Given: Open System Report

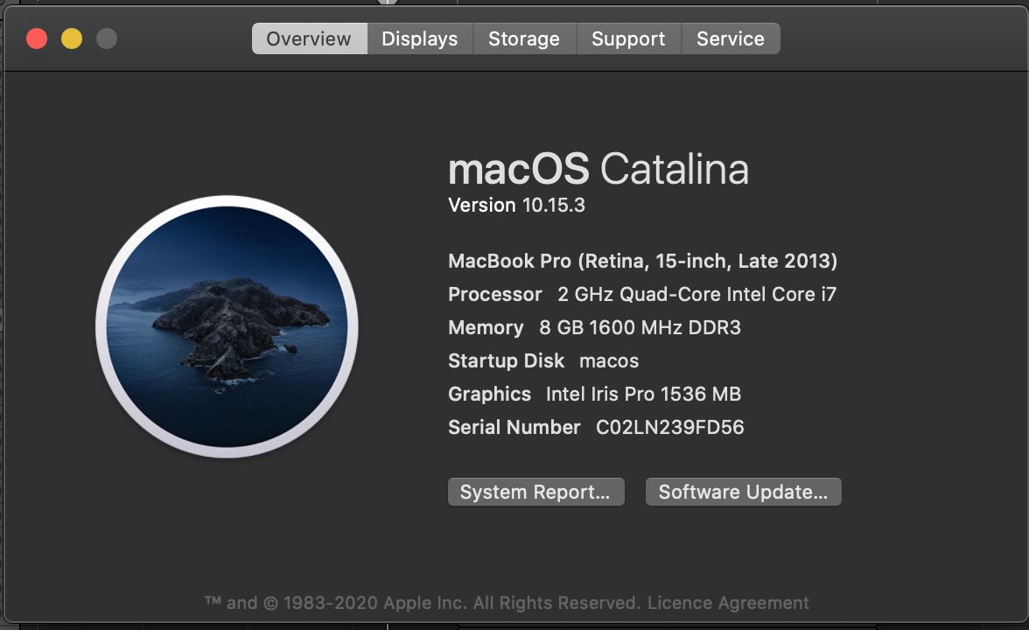Looking at the screenshot, I should coord(535,492).
